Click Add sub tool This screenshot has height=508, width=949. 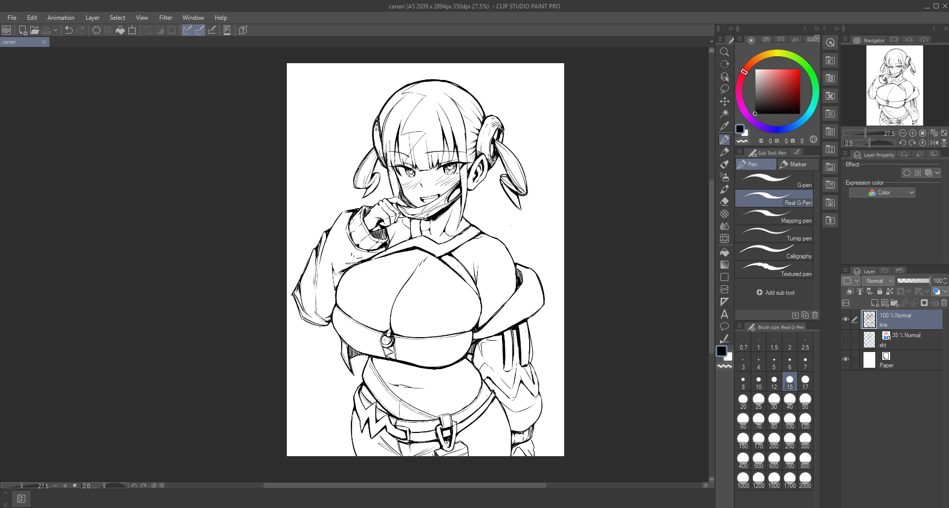pyautogui.click(x=775, y=293)
